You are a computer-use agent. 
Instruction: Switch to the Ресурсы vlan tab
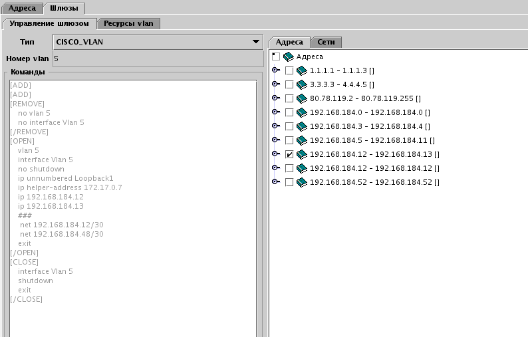pos(128,23)
